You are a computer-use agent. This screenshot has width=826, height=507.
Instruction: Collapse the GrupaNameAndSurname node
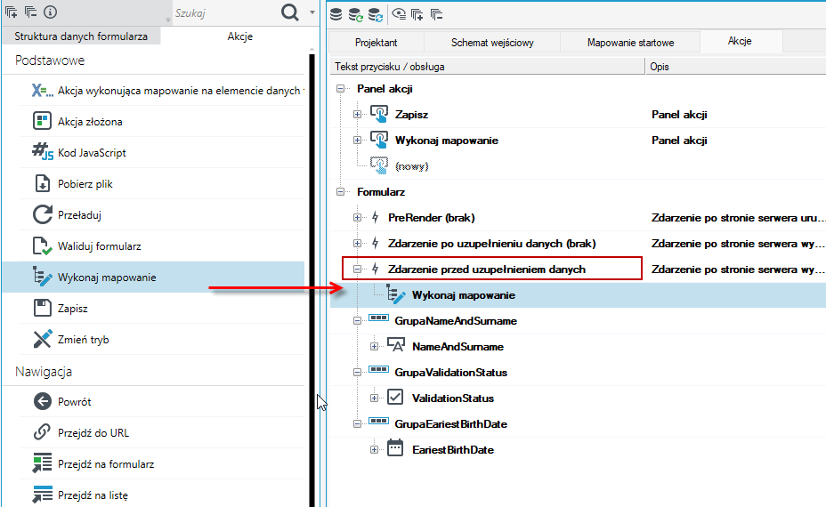[357, 320]
